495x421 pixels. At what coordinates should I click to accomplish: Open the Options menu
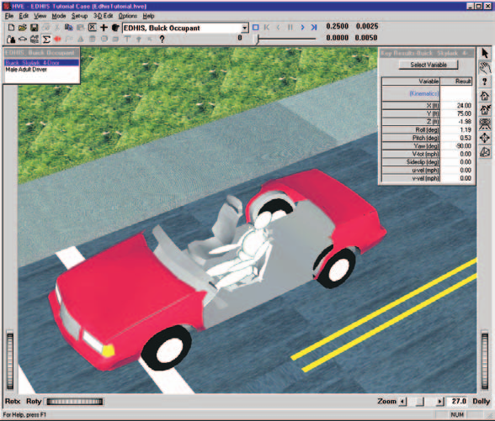(128, 16)
